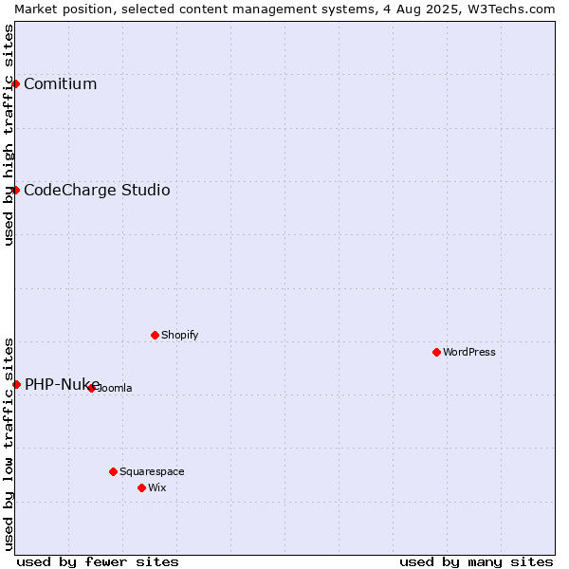
Task: Click the CodeCharge Studio label
Action: click(97, 191)
